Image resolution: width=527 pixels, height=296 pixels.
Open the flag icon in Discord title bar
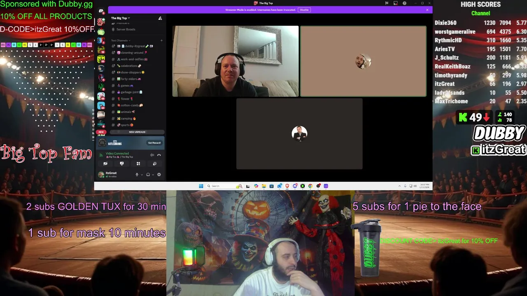pyautogui.click(x=387, y=3)
